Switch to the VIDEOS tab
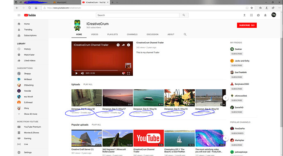283x156 pixels. (x=95, y=34)
